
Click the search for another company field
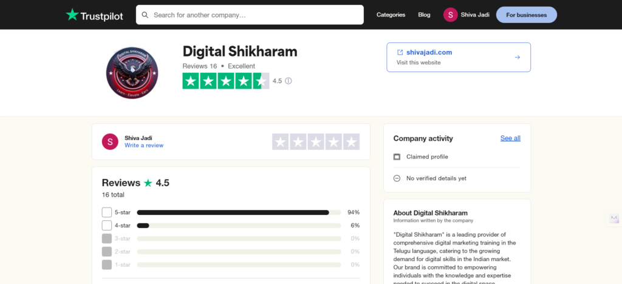255,15
